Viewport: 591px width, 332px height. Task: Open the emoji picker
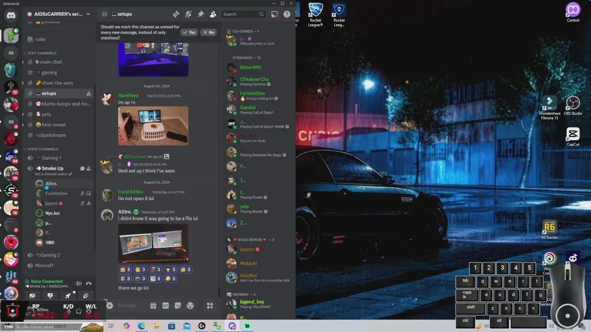[189, 305]
